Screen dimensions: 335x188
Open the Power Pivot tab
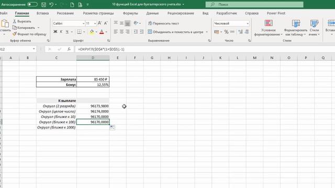(276, 13)
